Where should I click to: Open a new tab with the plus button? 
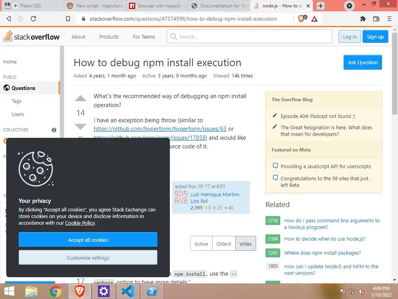[321, 5]
